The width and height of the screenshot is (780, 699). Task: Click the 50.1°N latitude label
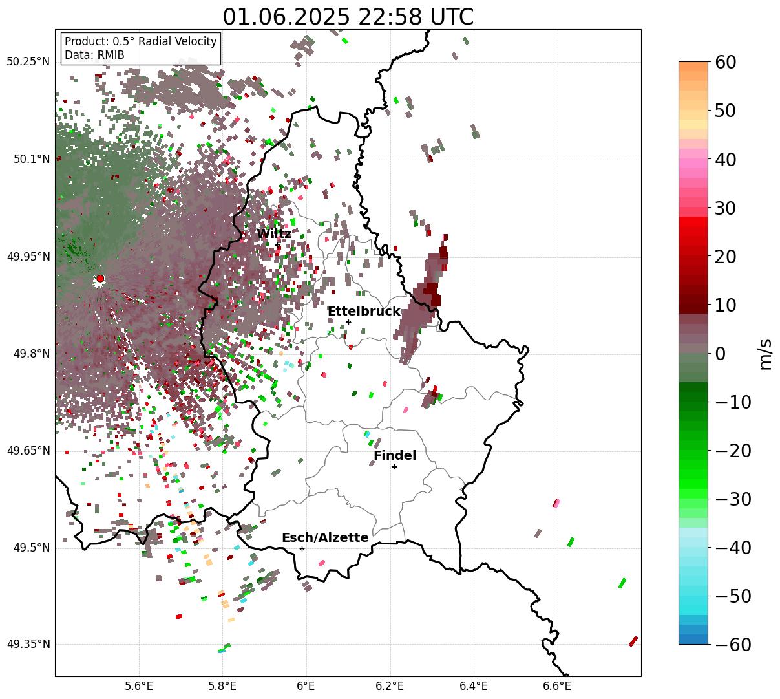31,159
